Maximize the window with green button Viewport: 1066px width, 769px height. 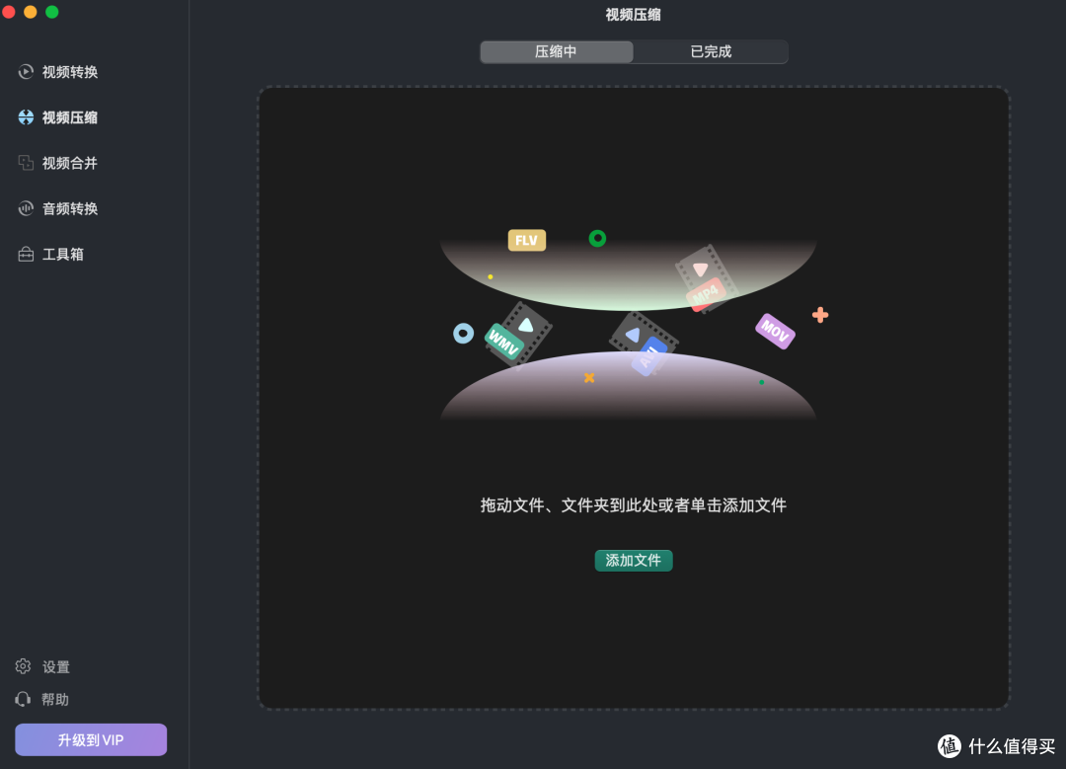pos(52,12)
